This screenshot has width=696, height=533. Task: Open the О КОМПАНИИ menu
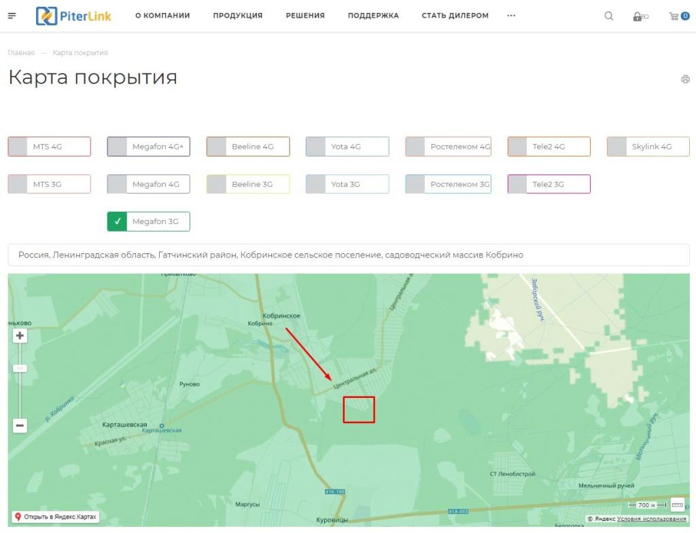click(162, 16)
